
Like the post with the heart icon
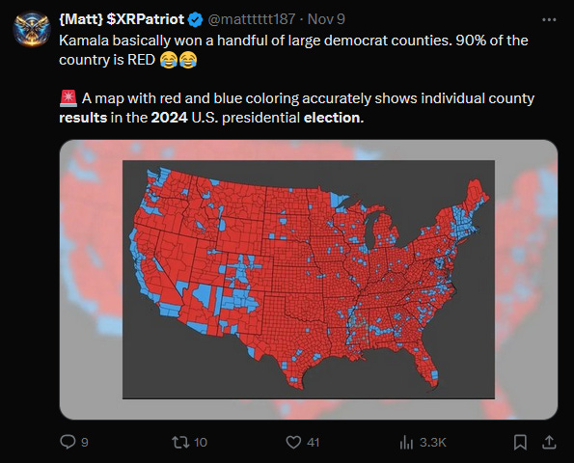click(x=293, y=442)
